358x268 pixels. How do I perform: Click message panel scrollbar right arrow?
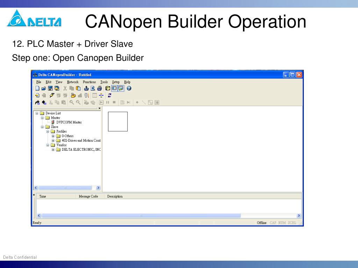tap(299, 216)
